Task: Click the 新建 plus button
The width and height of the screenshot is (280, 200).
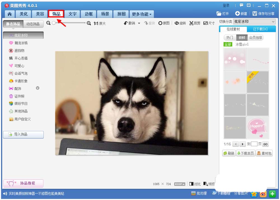Action: click(241, 13)
